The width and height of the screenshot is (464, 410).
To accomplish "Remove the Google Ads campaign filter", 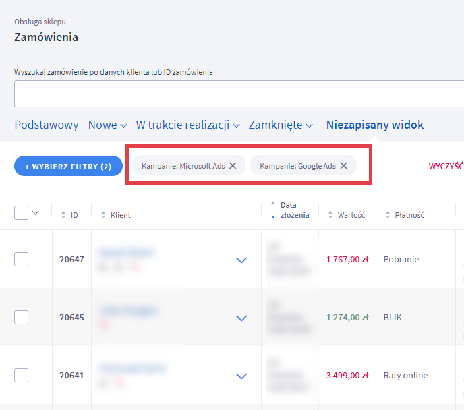I will (343, 166).
